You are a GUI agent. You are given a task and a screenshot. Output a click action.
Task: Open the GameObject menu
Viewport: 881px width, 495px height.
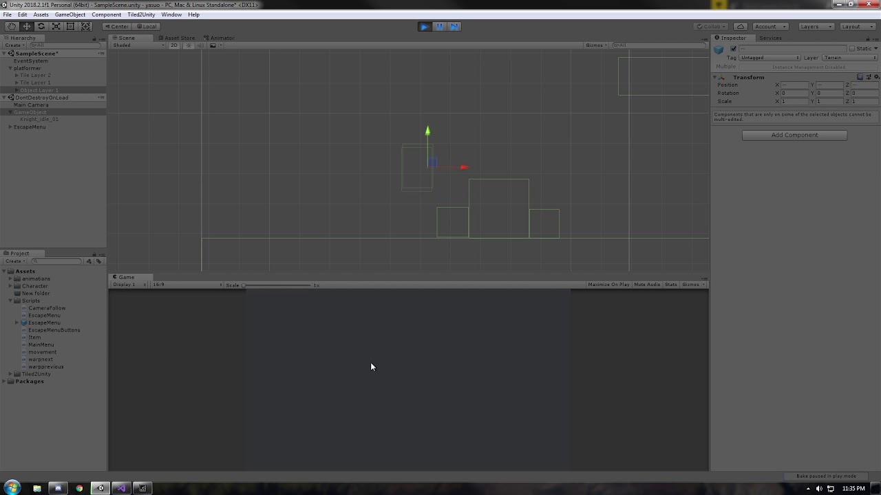(70, 14)
